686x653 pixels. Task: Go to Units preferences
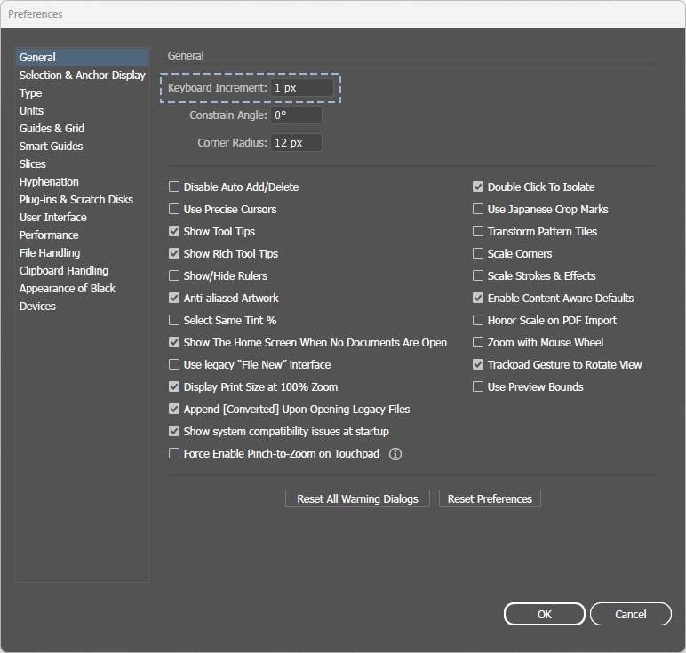tap(83, 111)
